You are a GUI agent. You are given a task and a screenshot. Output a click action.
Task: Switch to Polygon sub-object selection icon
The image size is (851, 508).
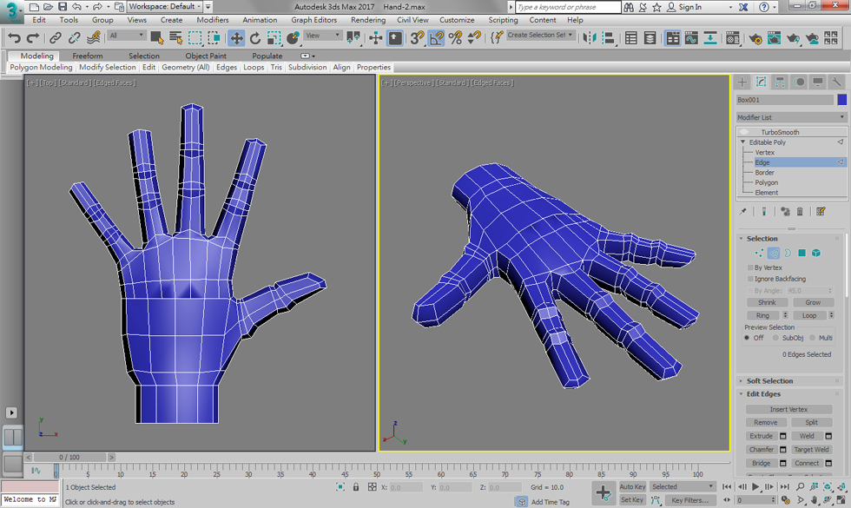pyautogui.click(x=802, y=253)
